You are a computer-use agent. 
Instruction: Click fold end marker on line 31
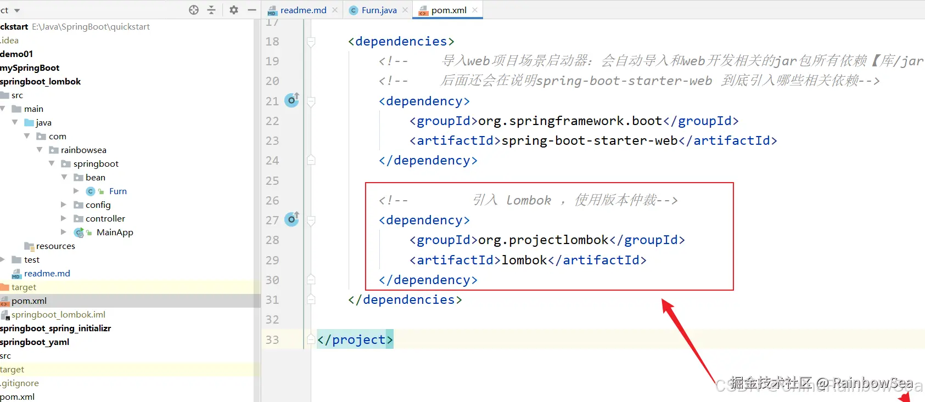point(311,299)
